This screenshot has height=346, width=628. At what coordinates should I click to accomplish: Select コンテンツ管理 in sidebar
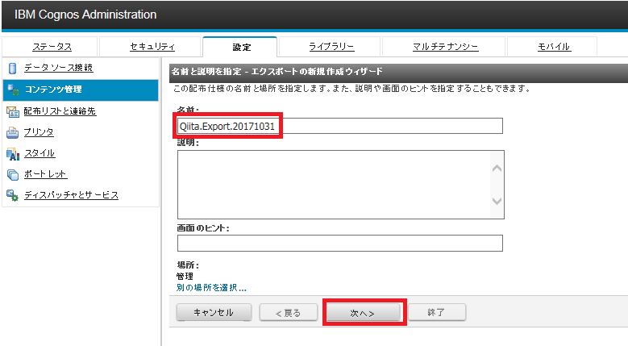point(81,90)
